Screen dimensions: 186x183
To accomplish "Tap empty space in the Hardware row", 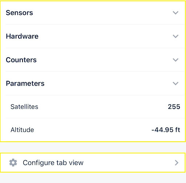I will pos(103,36).
